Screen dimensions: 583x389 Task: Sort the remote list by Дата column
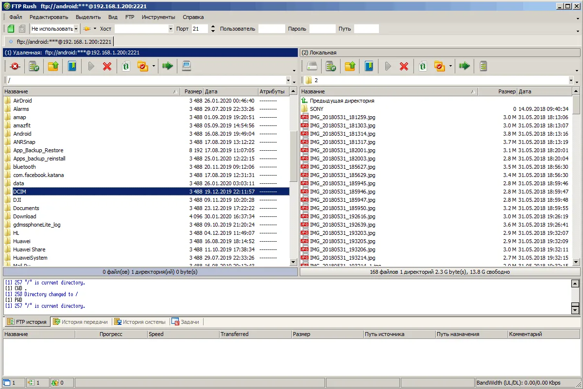click(229, 91)
